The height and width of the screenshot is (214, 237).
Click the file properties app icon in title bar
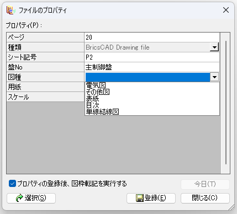[x=10, y=10]
